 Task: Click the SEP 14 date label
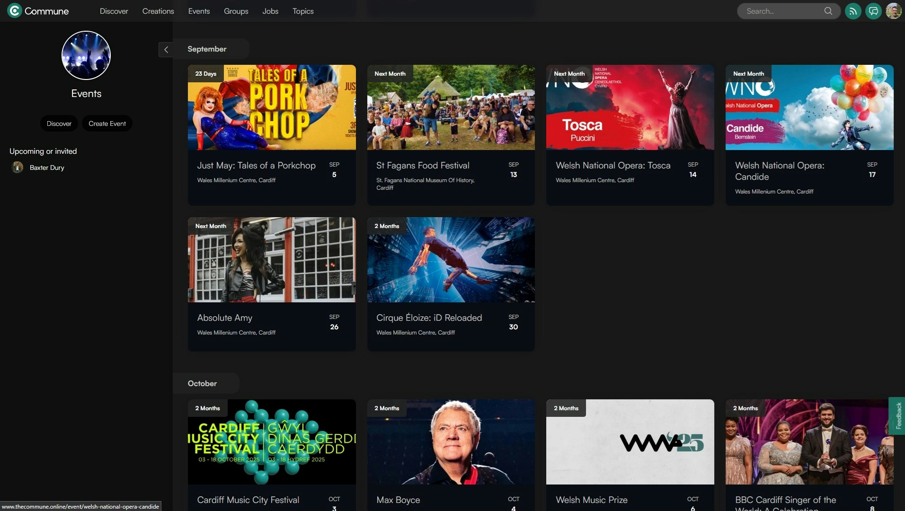(x=693, y=170)
